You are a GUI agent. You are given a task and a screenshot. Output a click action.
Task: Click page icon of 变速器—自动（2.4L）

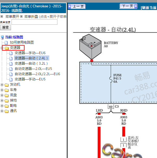click(11, 58)
